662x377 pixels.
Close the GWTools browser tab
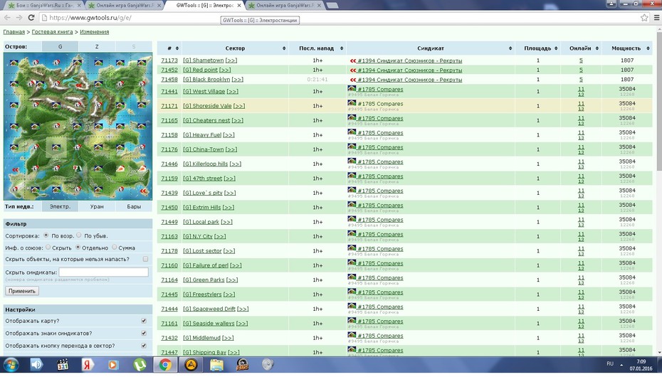click(239, 6)
